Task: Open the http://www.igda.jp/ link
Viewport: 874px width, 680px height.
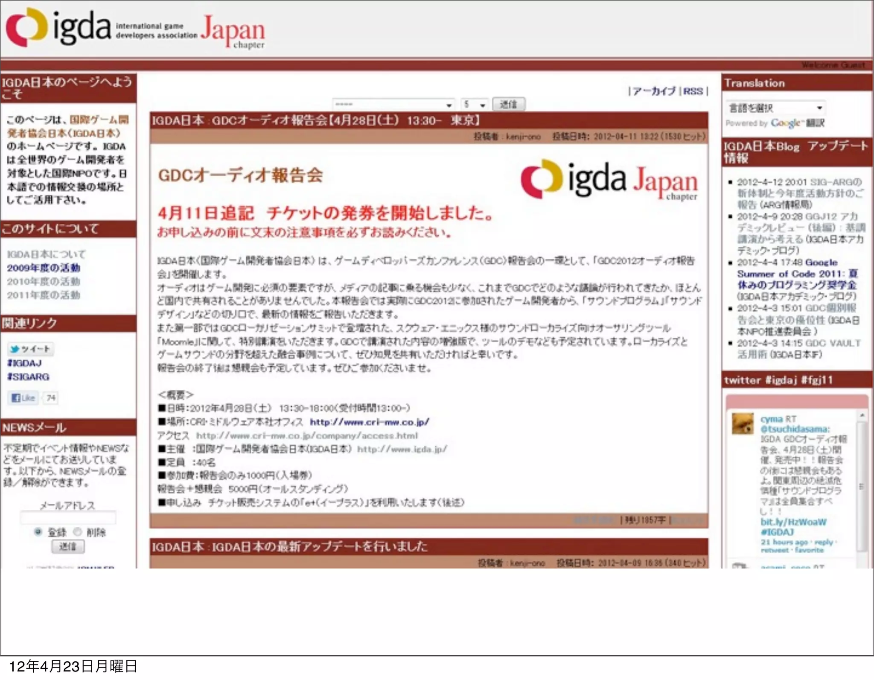Action: tap(402, 449)
